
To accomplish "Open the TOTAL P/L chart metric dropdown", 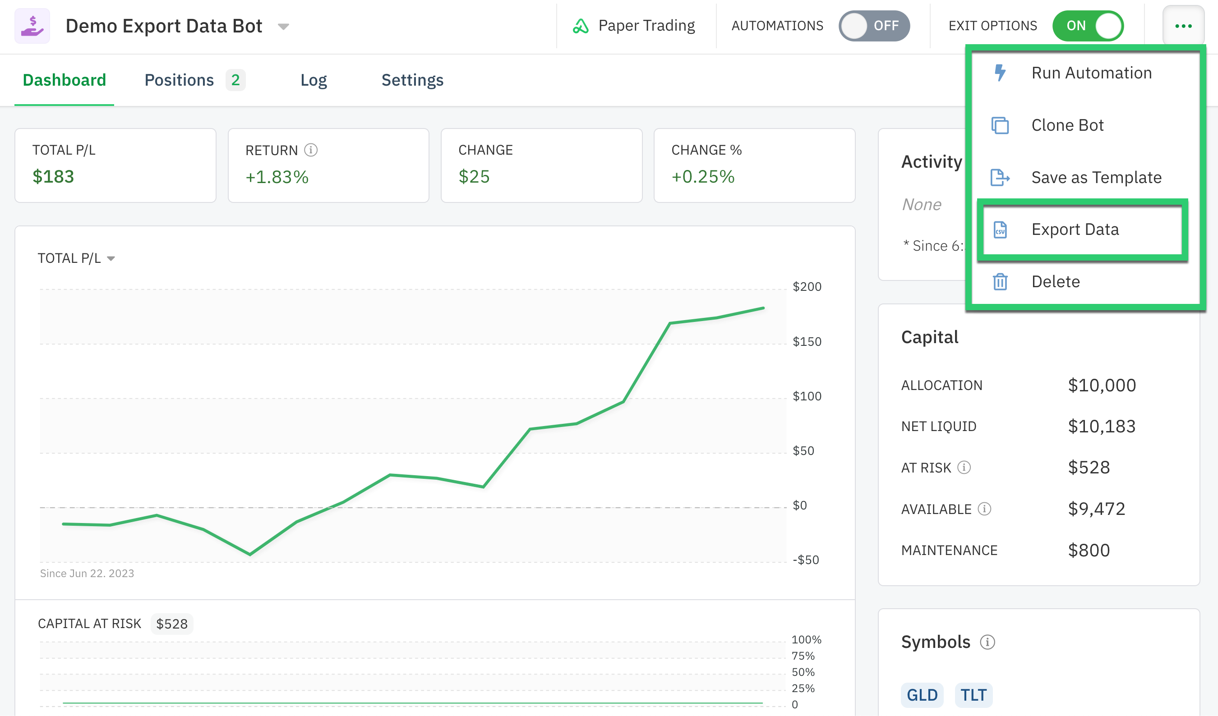I will 76,258.
